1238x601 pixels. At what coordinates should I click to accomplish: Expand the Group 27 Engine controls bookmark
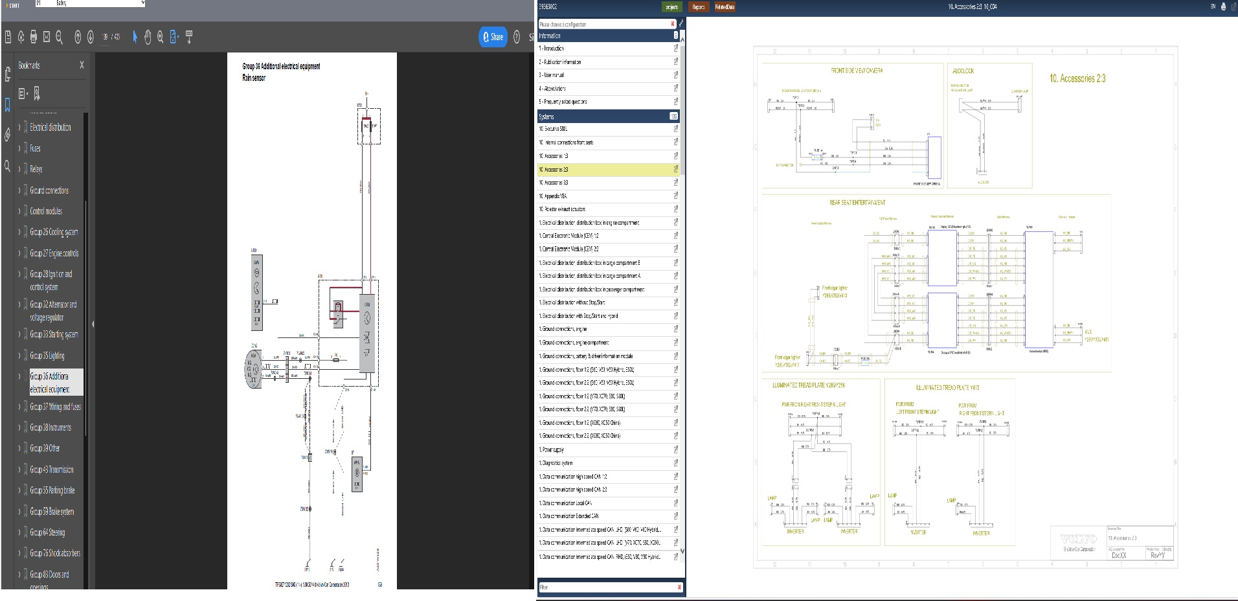point(19,253)
